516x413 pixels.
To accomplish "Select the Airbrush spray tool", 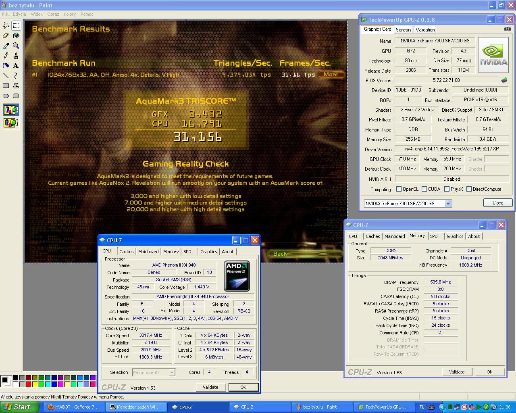I will point(6,65).
